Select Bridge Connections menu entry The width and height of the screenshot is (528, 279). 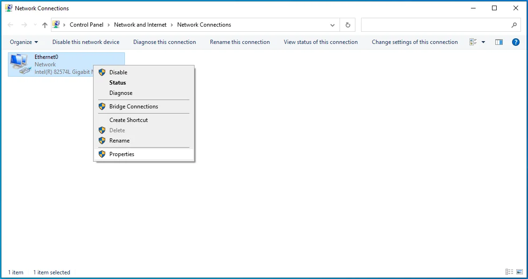[x=144, y=107]
